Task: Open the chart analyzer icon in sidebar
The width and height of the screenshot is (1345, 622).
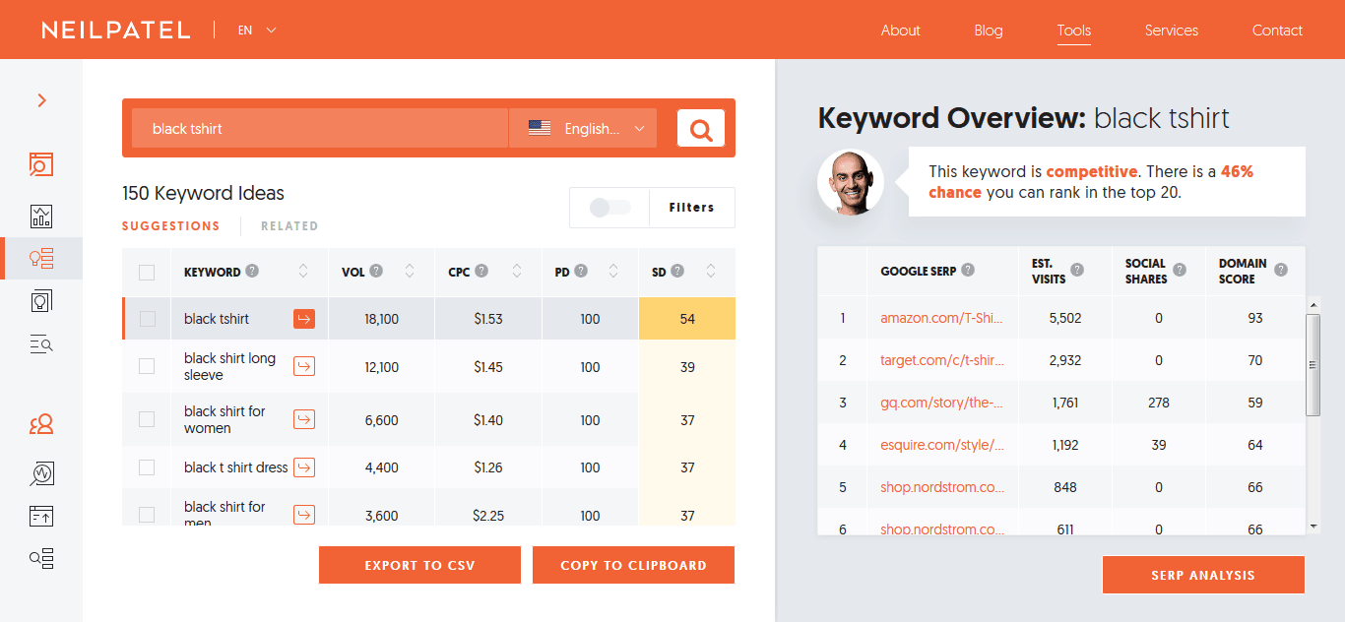Action: [x=41, y=216]
